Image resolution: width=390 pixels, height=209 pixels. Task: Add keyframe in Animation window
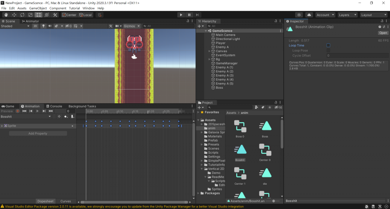[66, 116]
